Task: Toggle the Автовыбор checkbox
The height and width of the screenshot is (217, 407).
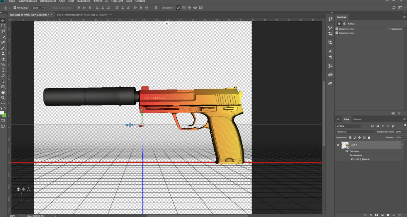Action: (15, 7)
